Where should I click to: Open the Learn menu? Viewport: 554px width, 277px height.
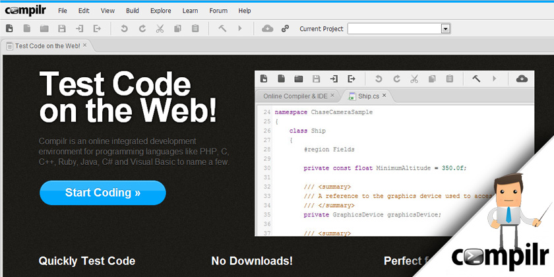[190, 11]
